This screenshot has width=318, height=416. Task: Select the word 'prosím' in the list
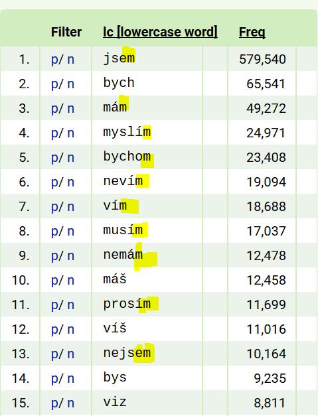click(127, 304)
